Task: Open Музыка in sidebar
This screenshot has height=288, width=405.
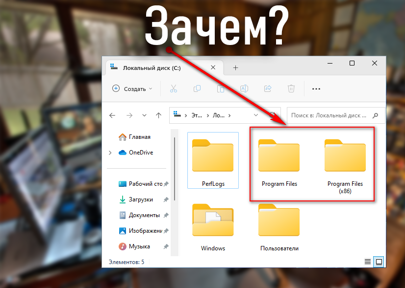Action: point(134,246)
